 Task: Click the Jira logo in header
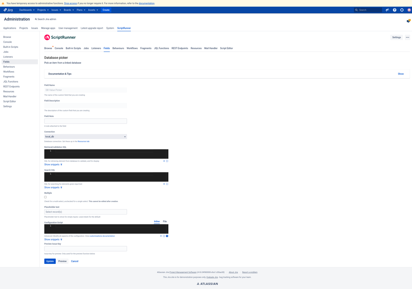[8, 10]
